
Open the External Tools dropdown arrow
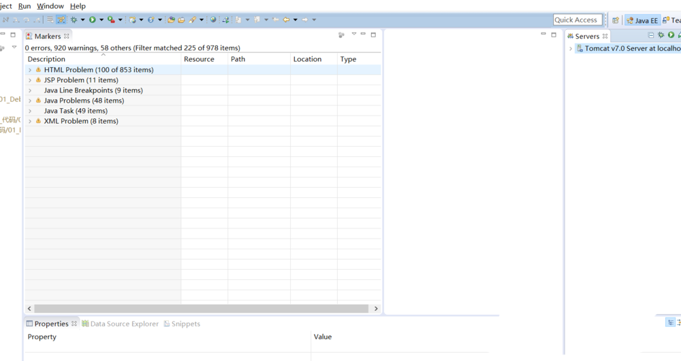coord(121,20)
